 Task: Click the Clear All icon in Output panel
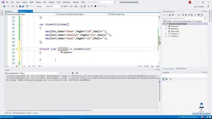[x=73, y=73]
